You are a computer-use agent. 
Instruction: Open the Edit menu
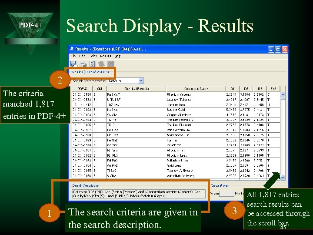(82, 56)
